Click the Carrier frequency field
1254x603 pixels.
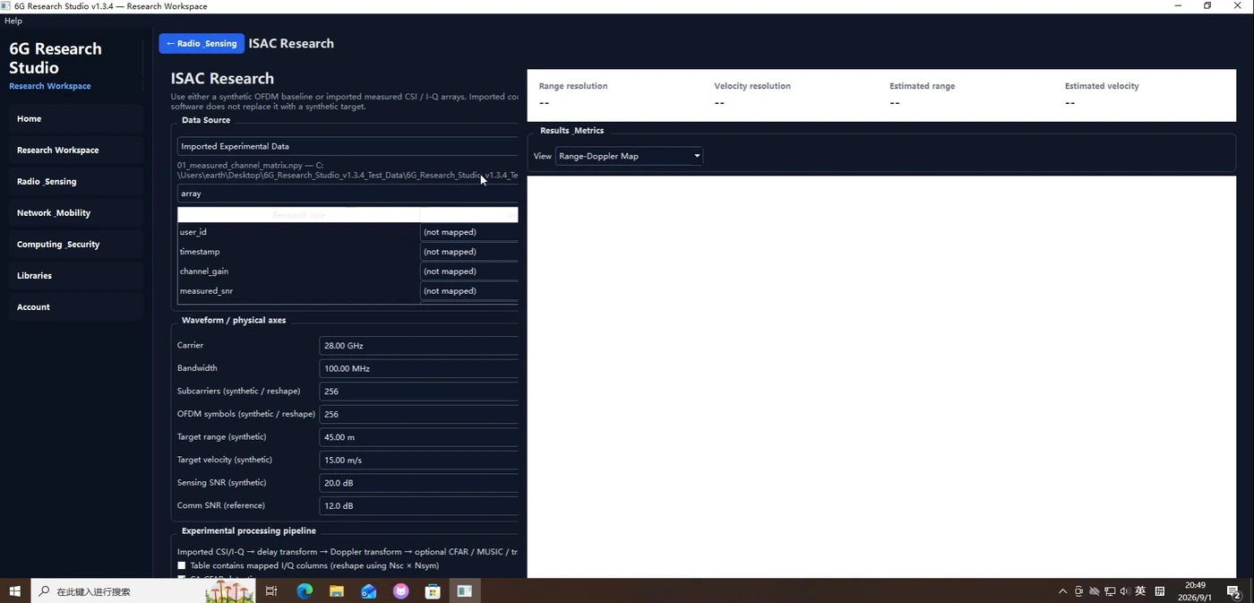click(x=419, y=346)
